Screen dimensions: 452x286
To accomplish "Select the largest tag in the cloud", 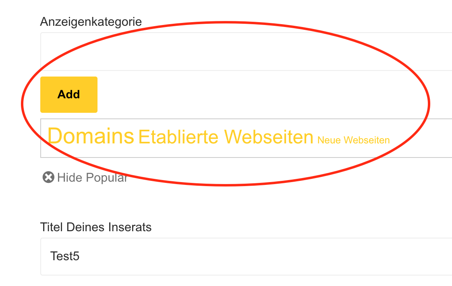I will [91, 136].
